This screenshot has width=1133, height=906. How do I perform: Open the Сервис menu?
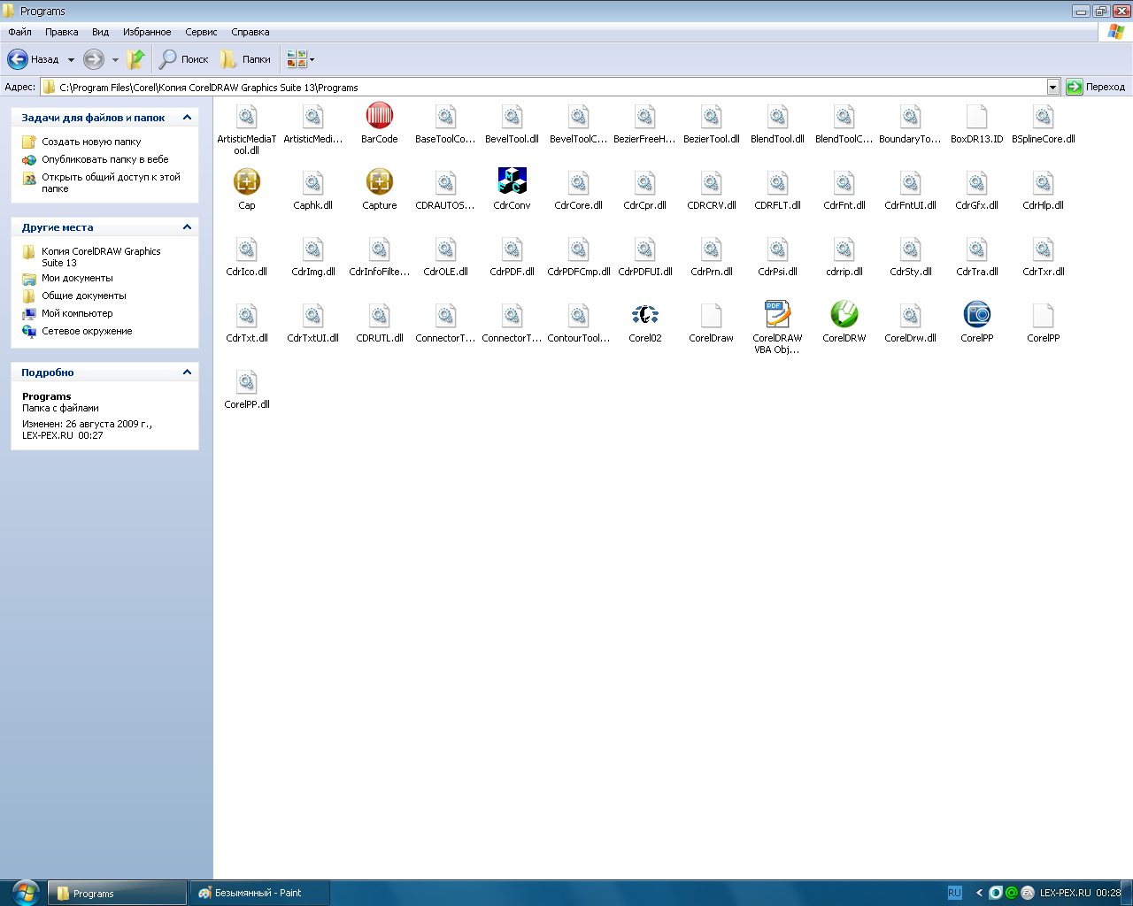click(x=201, y=32)
